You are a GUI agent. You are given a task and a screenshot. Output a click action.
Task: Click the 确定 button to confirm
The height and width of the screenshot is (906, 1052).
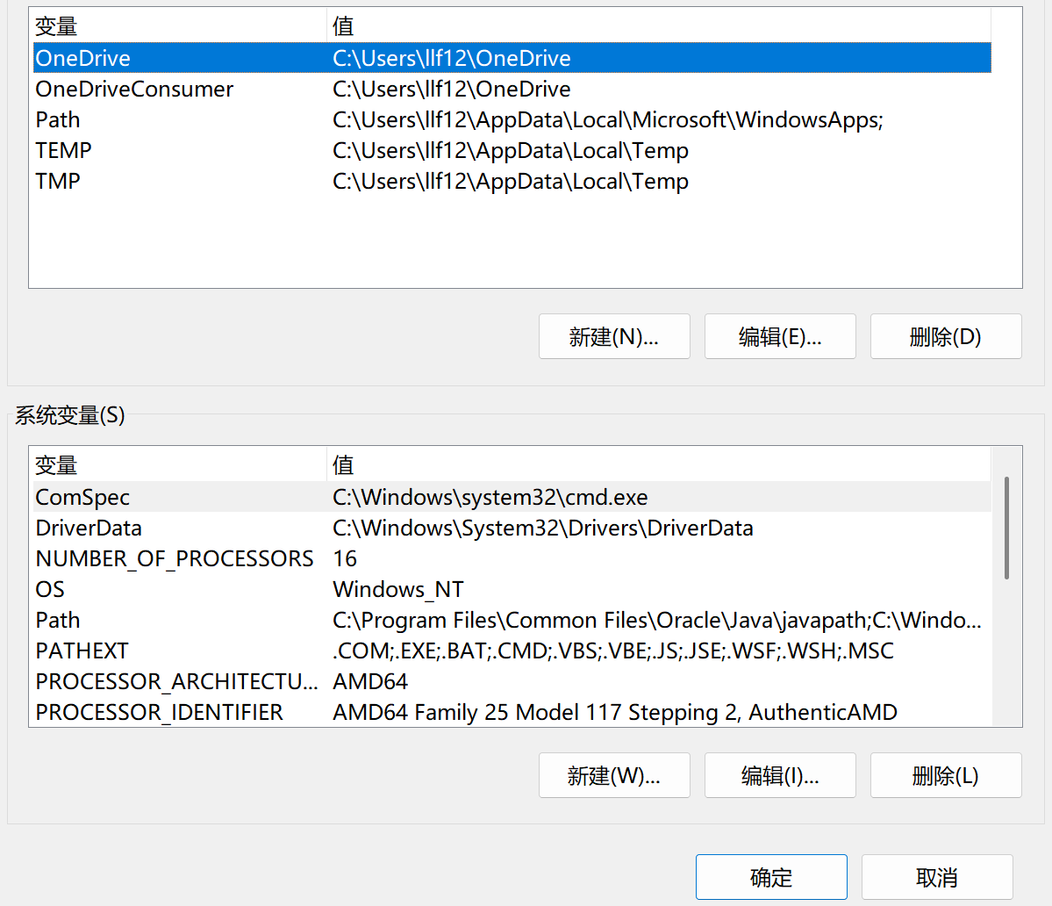click(x=770, y=876)
